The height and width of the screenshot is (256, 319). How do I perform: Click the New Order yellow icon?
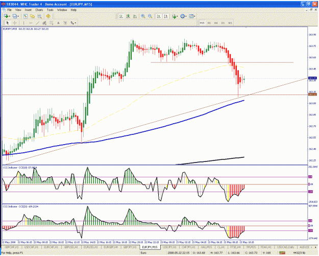tap(48, 16)
